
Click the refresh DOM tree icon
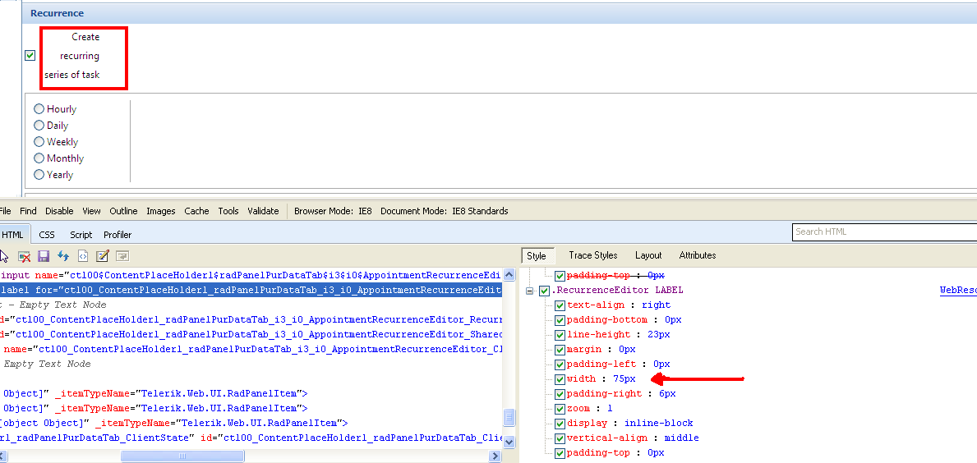tap(63, 256)
